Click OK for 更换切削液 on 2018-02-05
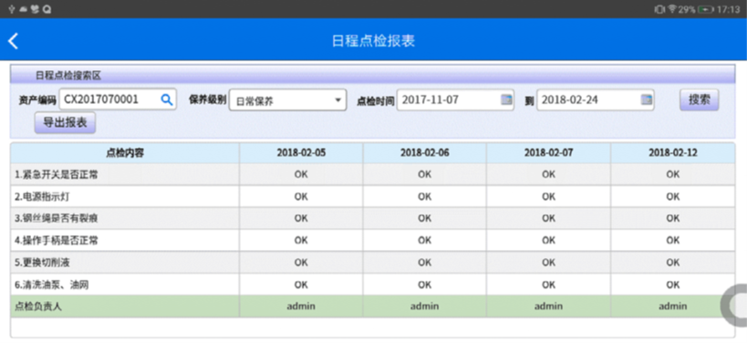 (x=301, y=263)
